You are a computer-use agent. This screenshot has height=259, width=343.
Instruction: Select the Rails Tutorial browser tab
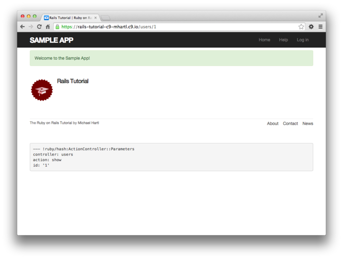pyautogui.click(x=69, y=18)
